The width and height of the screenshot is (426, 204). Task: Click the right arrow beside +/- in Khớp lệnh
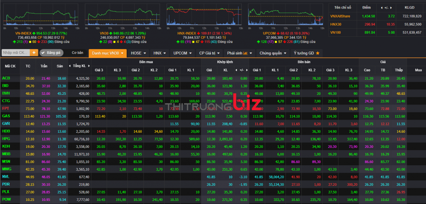247,70
